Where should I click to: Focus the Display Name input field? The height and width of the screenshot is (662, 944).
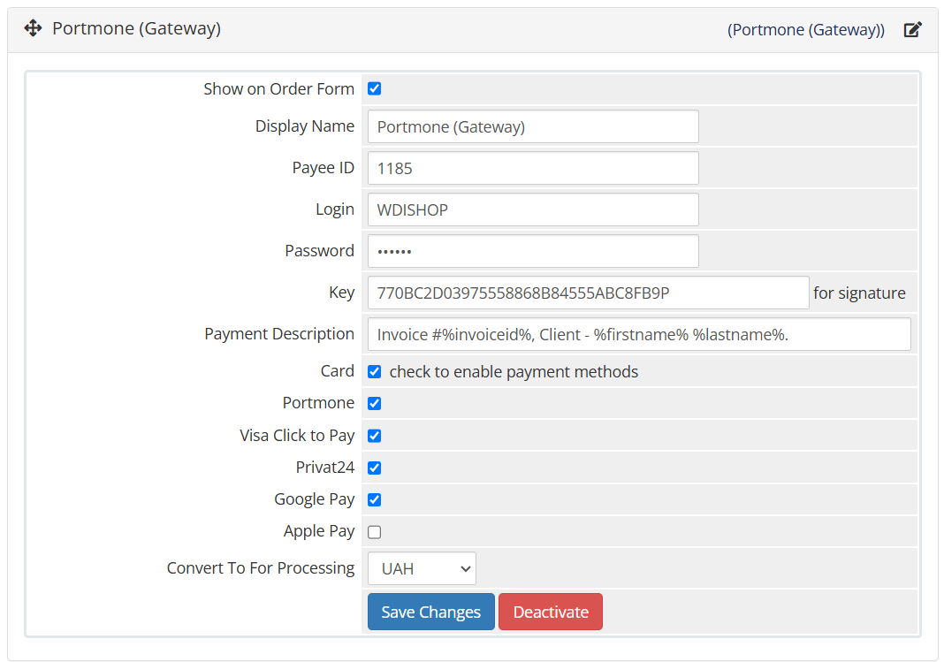point(533,126)
